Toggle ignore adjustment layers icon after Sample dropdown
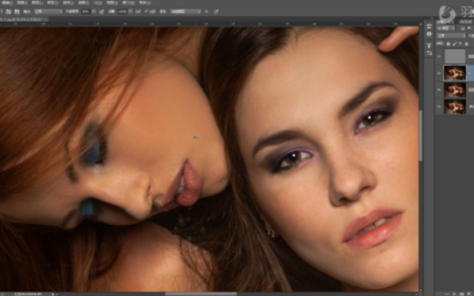The width and height of the screenshot is (474, 296). (x=207, y=12)
